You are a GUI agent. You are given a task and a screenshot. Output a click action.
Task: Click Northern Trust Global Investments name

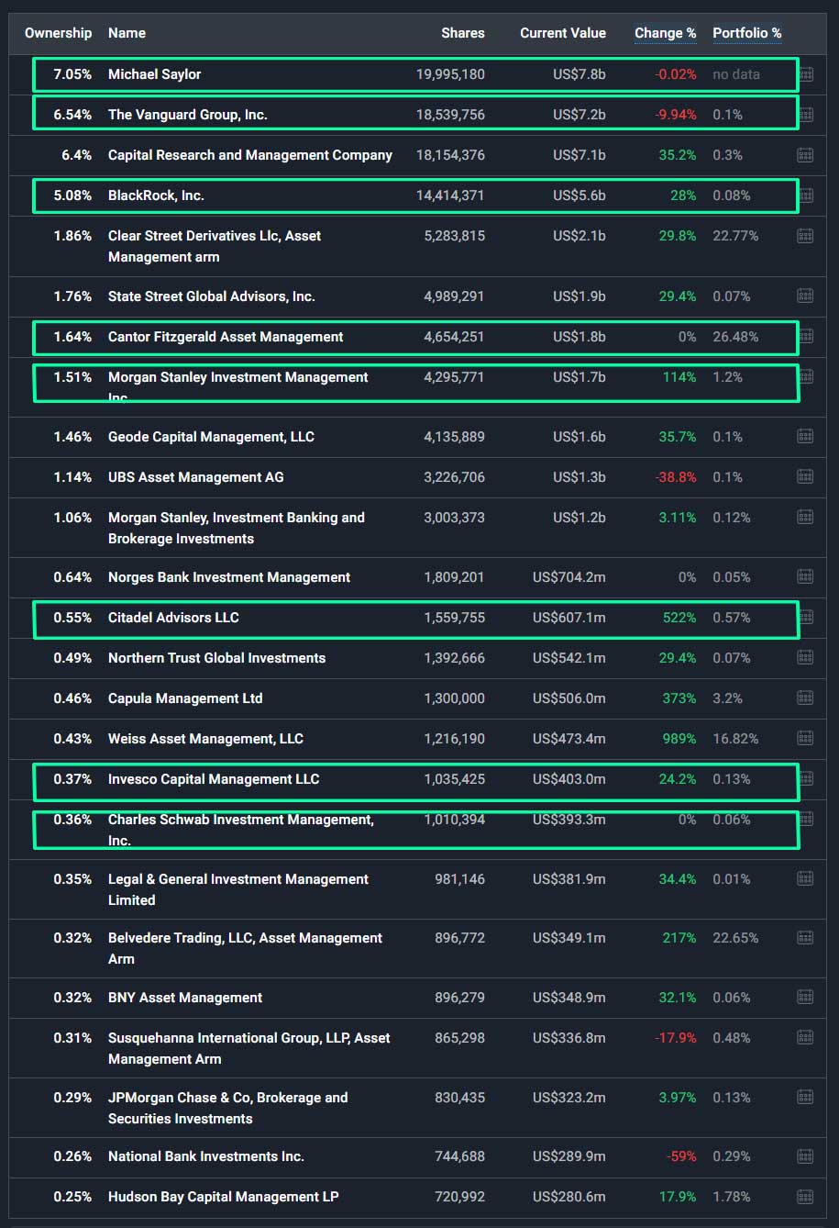click(x=216, y=658)
